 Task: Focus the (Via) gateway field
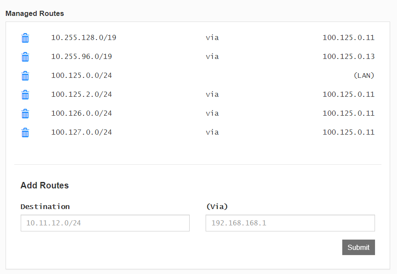click(290, 223)
